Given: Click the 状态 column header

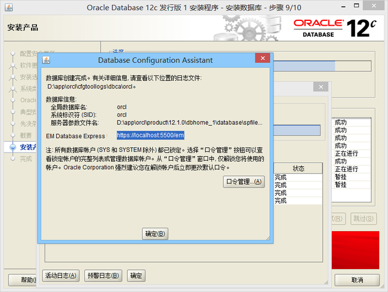Looking at the screenshot, I should click(x=298, y=169).
